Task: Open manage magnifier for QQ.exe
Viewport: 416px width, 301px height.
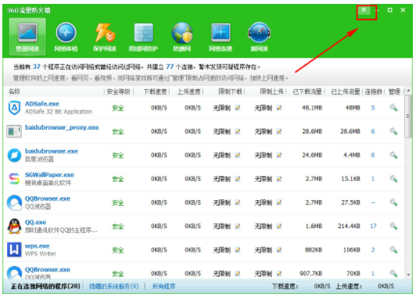Action: [x=393, y=226]
